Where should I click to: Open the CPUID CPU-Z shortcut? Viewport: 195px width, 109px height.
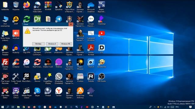pyautogui.click(x=16, y=93)
